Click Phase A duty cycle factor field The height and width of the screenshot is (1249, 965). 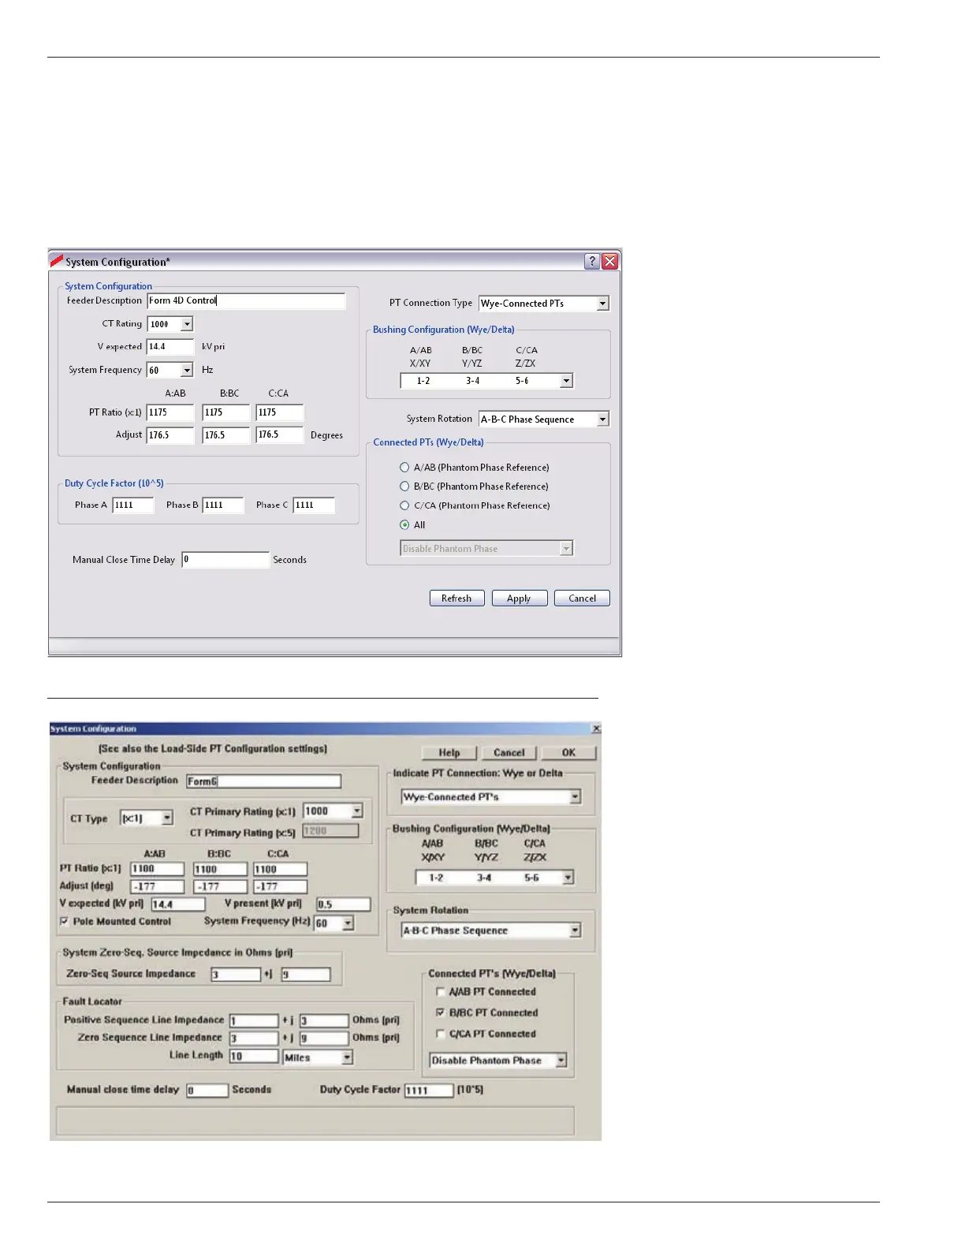(x=133, y=505)
